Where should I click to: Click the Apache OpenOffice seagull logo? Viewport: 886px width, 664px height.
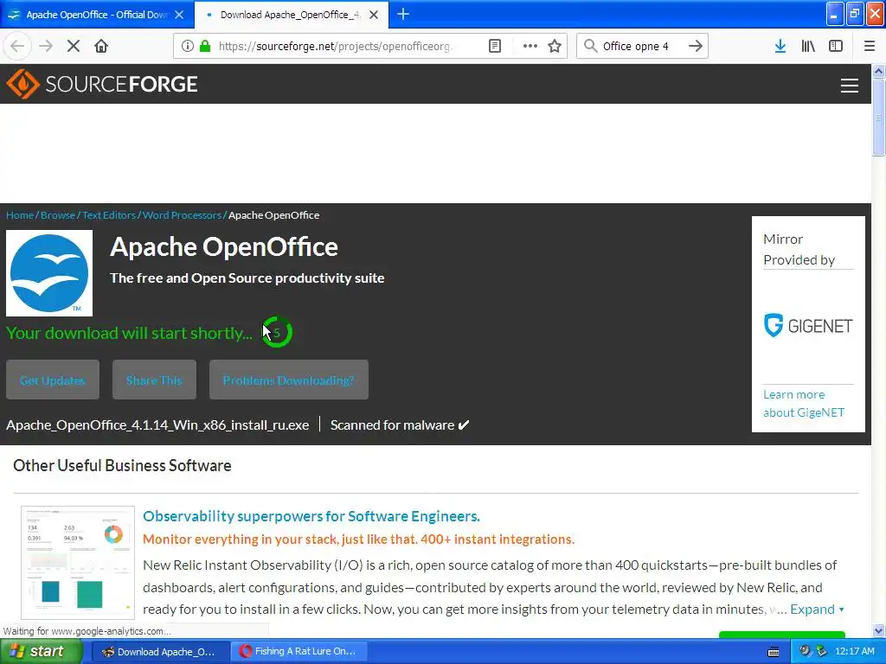coord(49,273)
